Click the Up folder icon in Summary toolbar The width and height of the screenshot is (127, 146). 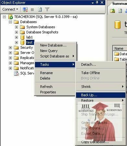tap(112, 11)
